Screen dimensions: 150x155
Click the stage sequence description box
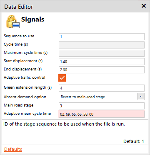click(x=75, y=132)
